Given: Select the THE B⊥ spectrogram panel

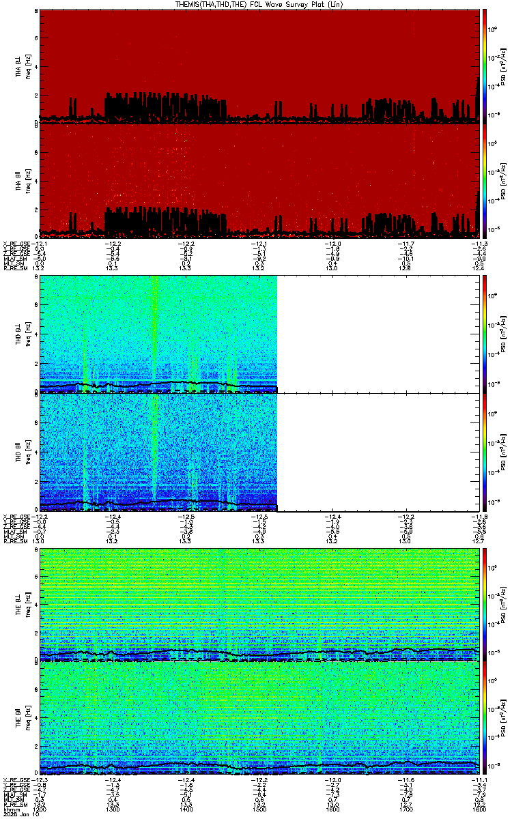Looking at the screenshot, I should 259,605.
